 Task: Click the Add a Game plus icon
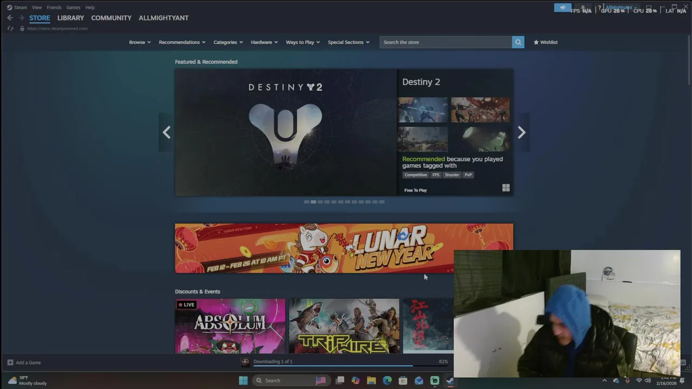pos(10,363)
